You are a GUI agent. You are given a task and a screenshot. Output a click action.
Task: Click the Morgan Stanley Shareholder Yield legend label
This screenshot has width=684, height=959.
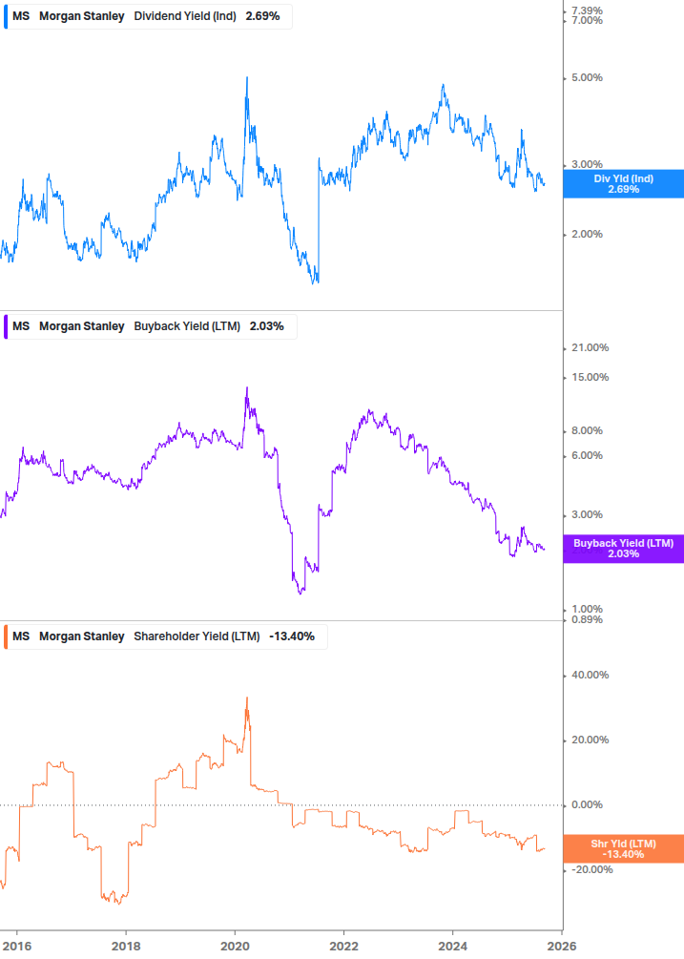[165, 636]
